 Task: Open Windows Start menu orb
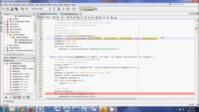click(3, 109)
